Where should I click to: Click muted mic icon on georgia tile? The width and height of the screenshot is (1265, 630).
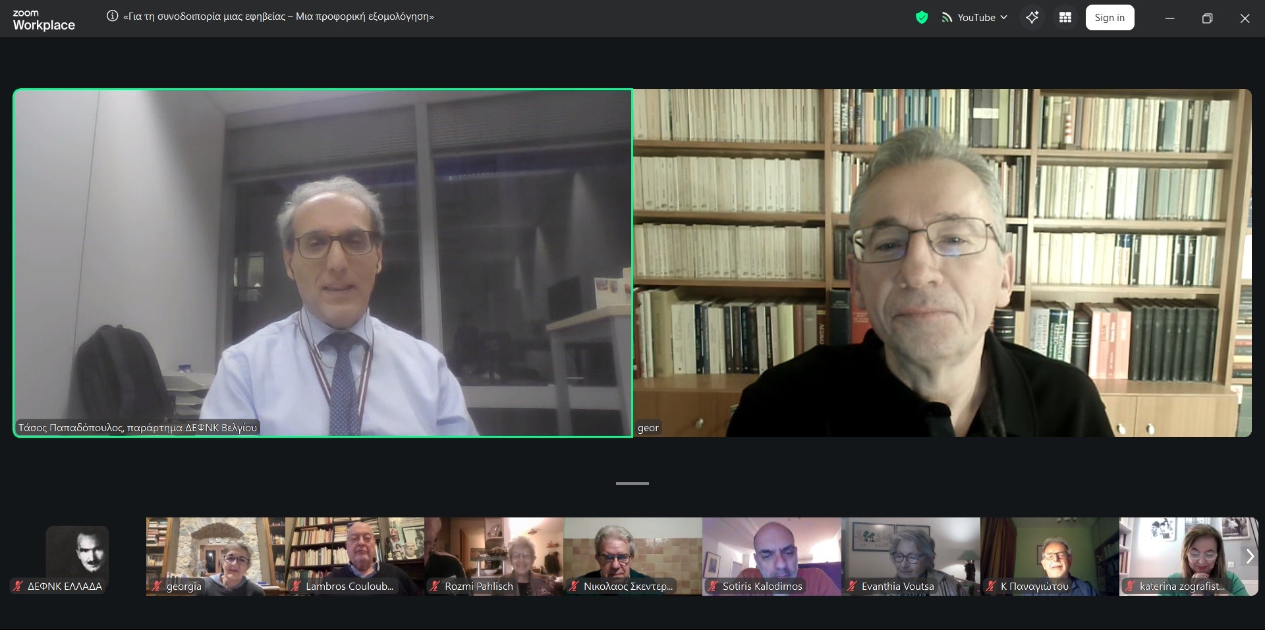tap(157, 586)
